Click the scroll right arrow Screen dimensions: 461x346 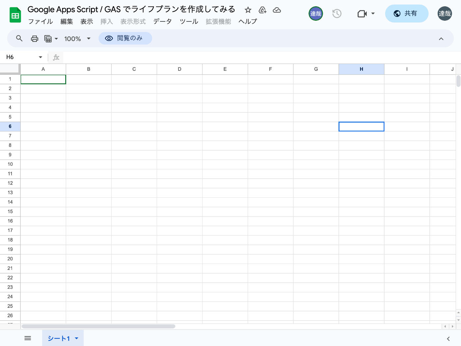point(452,326)
